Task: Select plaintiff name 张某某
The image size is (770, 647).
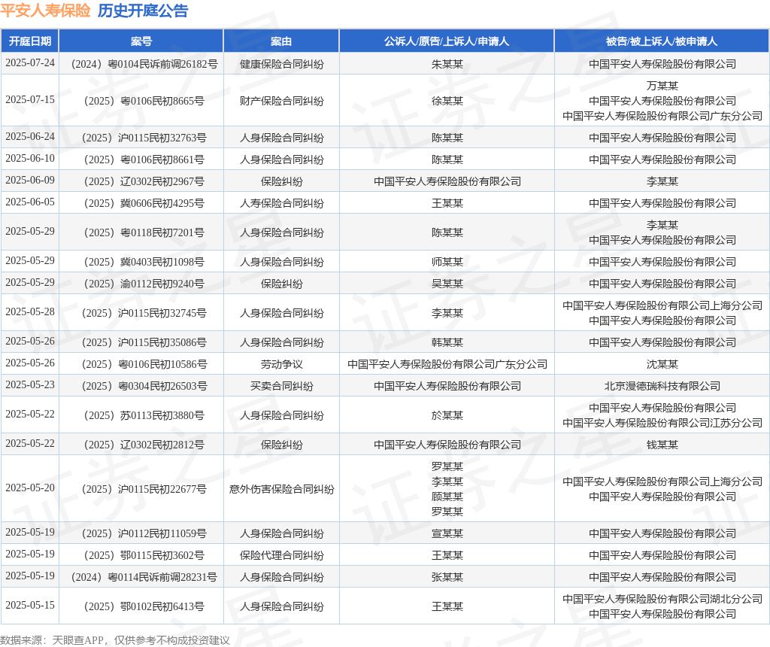Action: click(x=447, y=577)
